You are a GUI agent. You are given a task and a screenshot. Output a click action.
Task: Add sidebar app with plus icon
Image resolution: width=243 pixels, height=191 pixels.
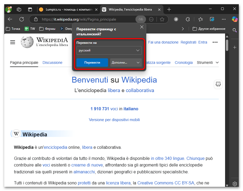click(235, 47)
